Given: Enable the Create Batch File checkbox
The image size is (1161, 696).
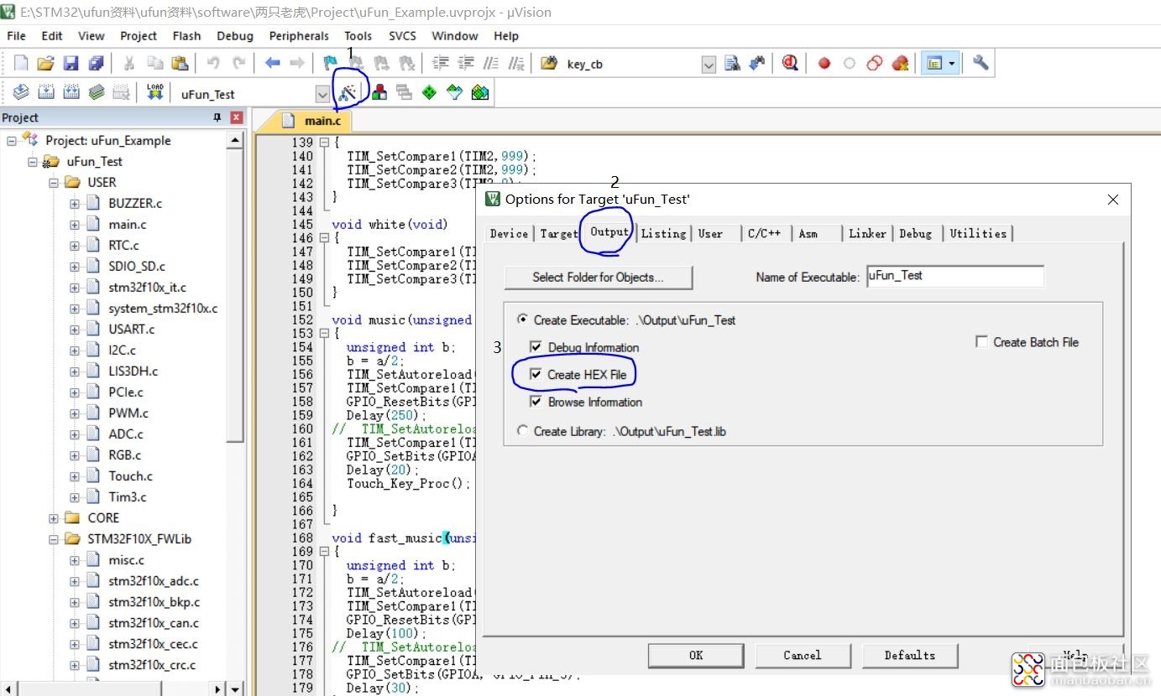Looking at the screenshot, I should [x=981, y=342].
